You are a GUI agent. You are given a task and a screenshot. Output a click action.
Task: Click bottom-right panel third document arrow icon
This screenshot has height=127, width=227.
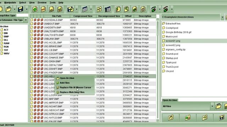click(x=205, y=117)
